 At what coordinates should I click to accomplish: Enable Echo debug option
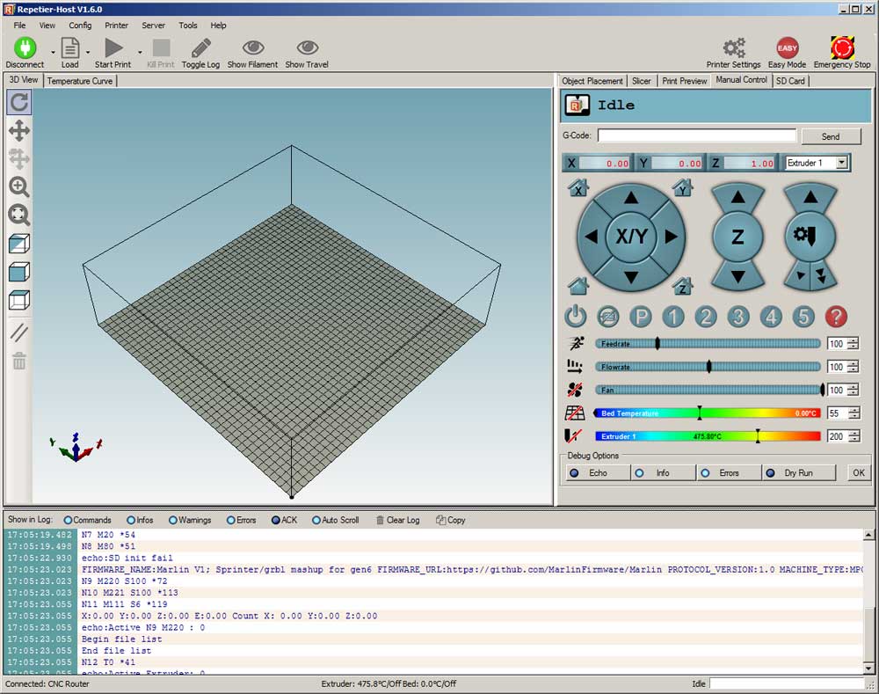pyautogui.click(x=598, y=473)
